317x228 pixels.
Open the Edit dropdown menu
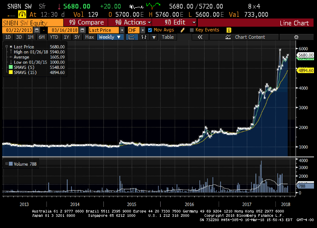point(174,22)
